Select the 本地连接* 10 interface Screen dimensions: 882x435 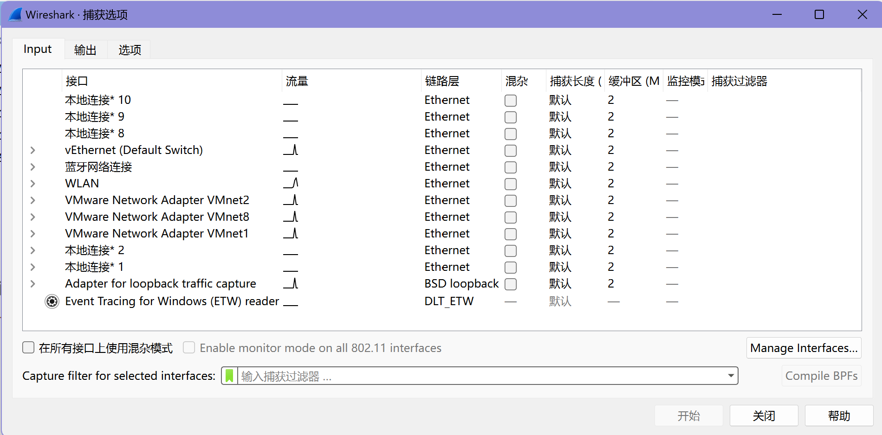98,100
